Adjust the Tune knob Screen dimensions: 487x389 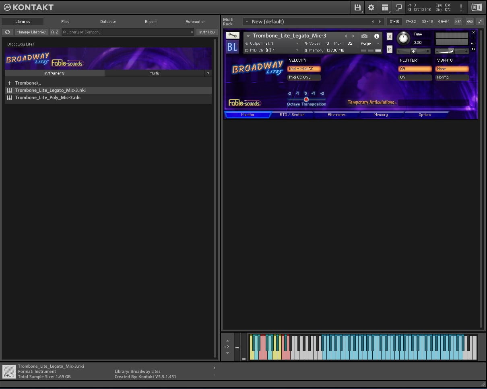click(x=403, y=39)
